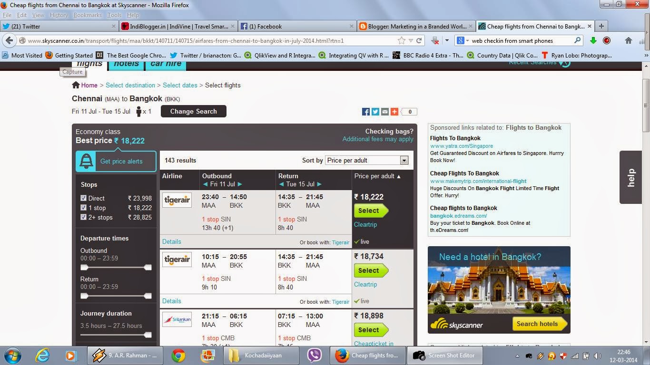The image size is (650, 365).
Task: Click the Search hotels button
Action: [x=540, y=324]
